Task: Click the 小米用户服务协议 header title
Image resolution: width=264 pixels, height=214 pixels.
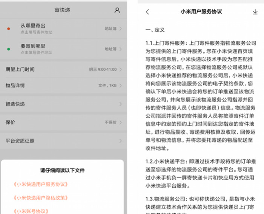Action: [x=201, y=12]
